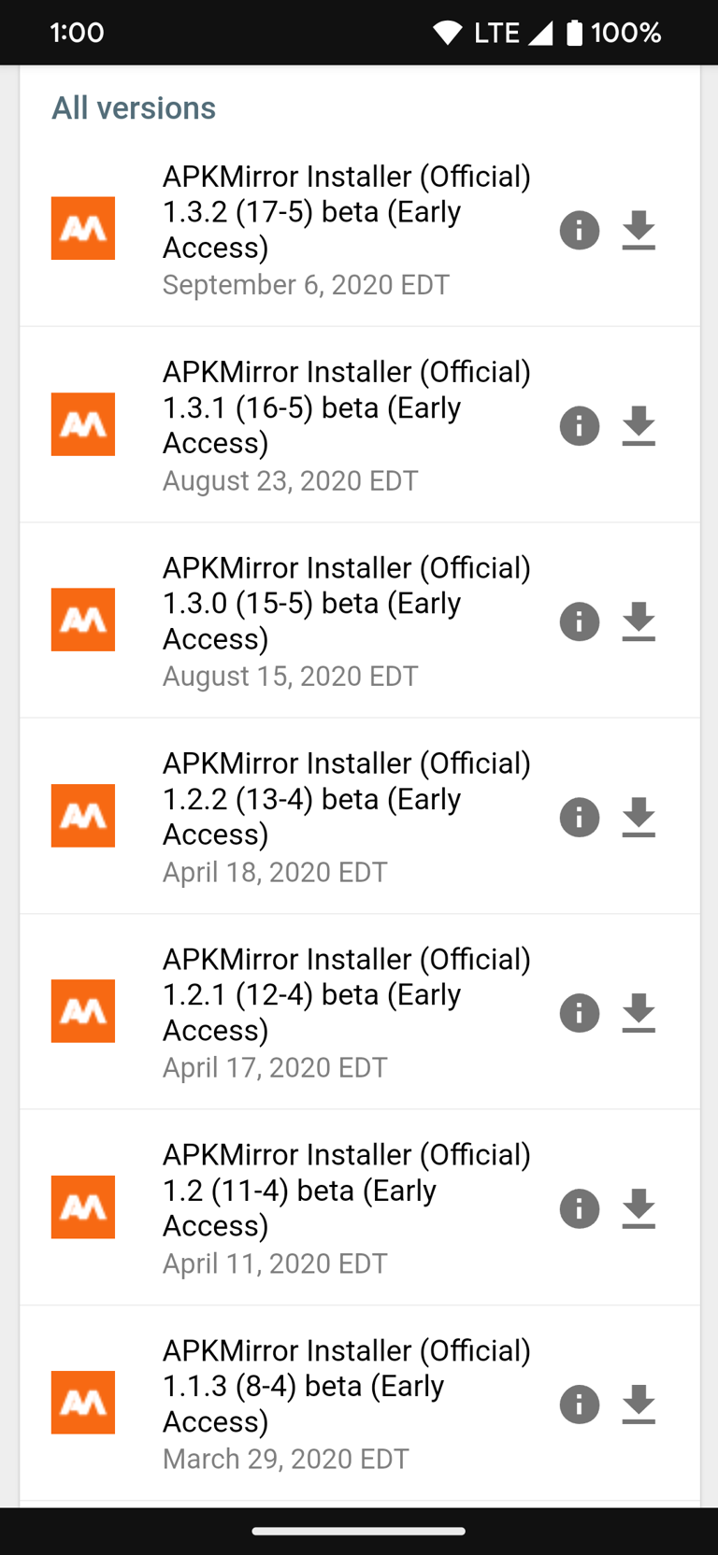The width and height of the screenshot is (718, 1555).
Task: Tap the August 23, 2020 date text
Action: [x=290, y=480]
